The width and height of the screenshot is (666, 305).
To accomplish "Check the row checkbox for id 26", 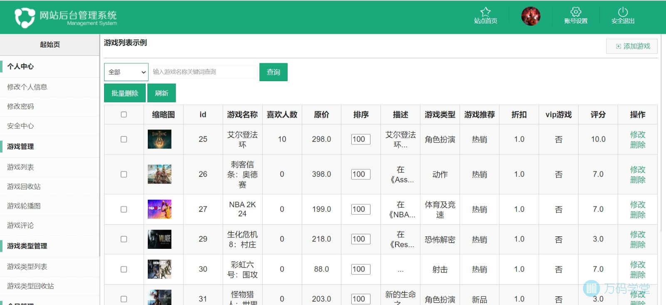I will [x=124, y=174].
